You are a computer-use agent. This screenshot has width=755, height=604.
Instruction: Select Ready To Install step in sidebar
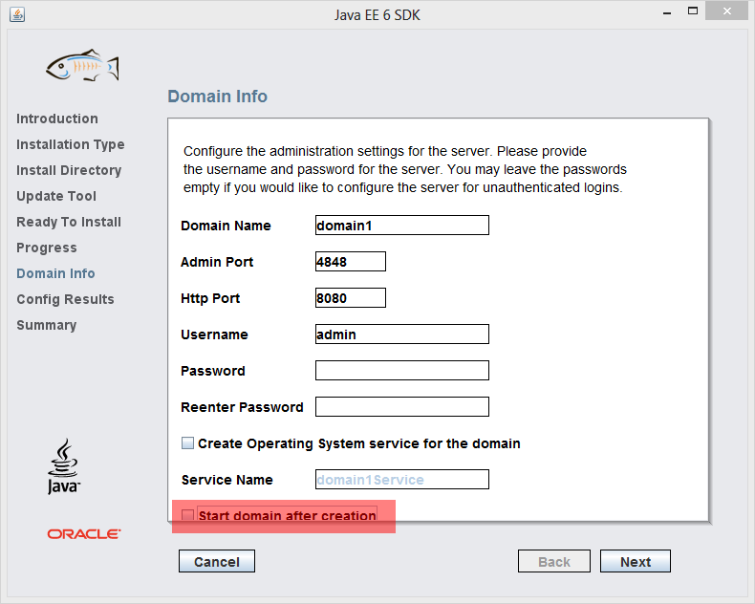[69, 222]
